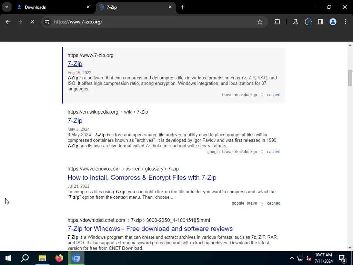Open the Wikipedia 7-Zip result title

[x=75, y=120]
